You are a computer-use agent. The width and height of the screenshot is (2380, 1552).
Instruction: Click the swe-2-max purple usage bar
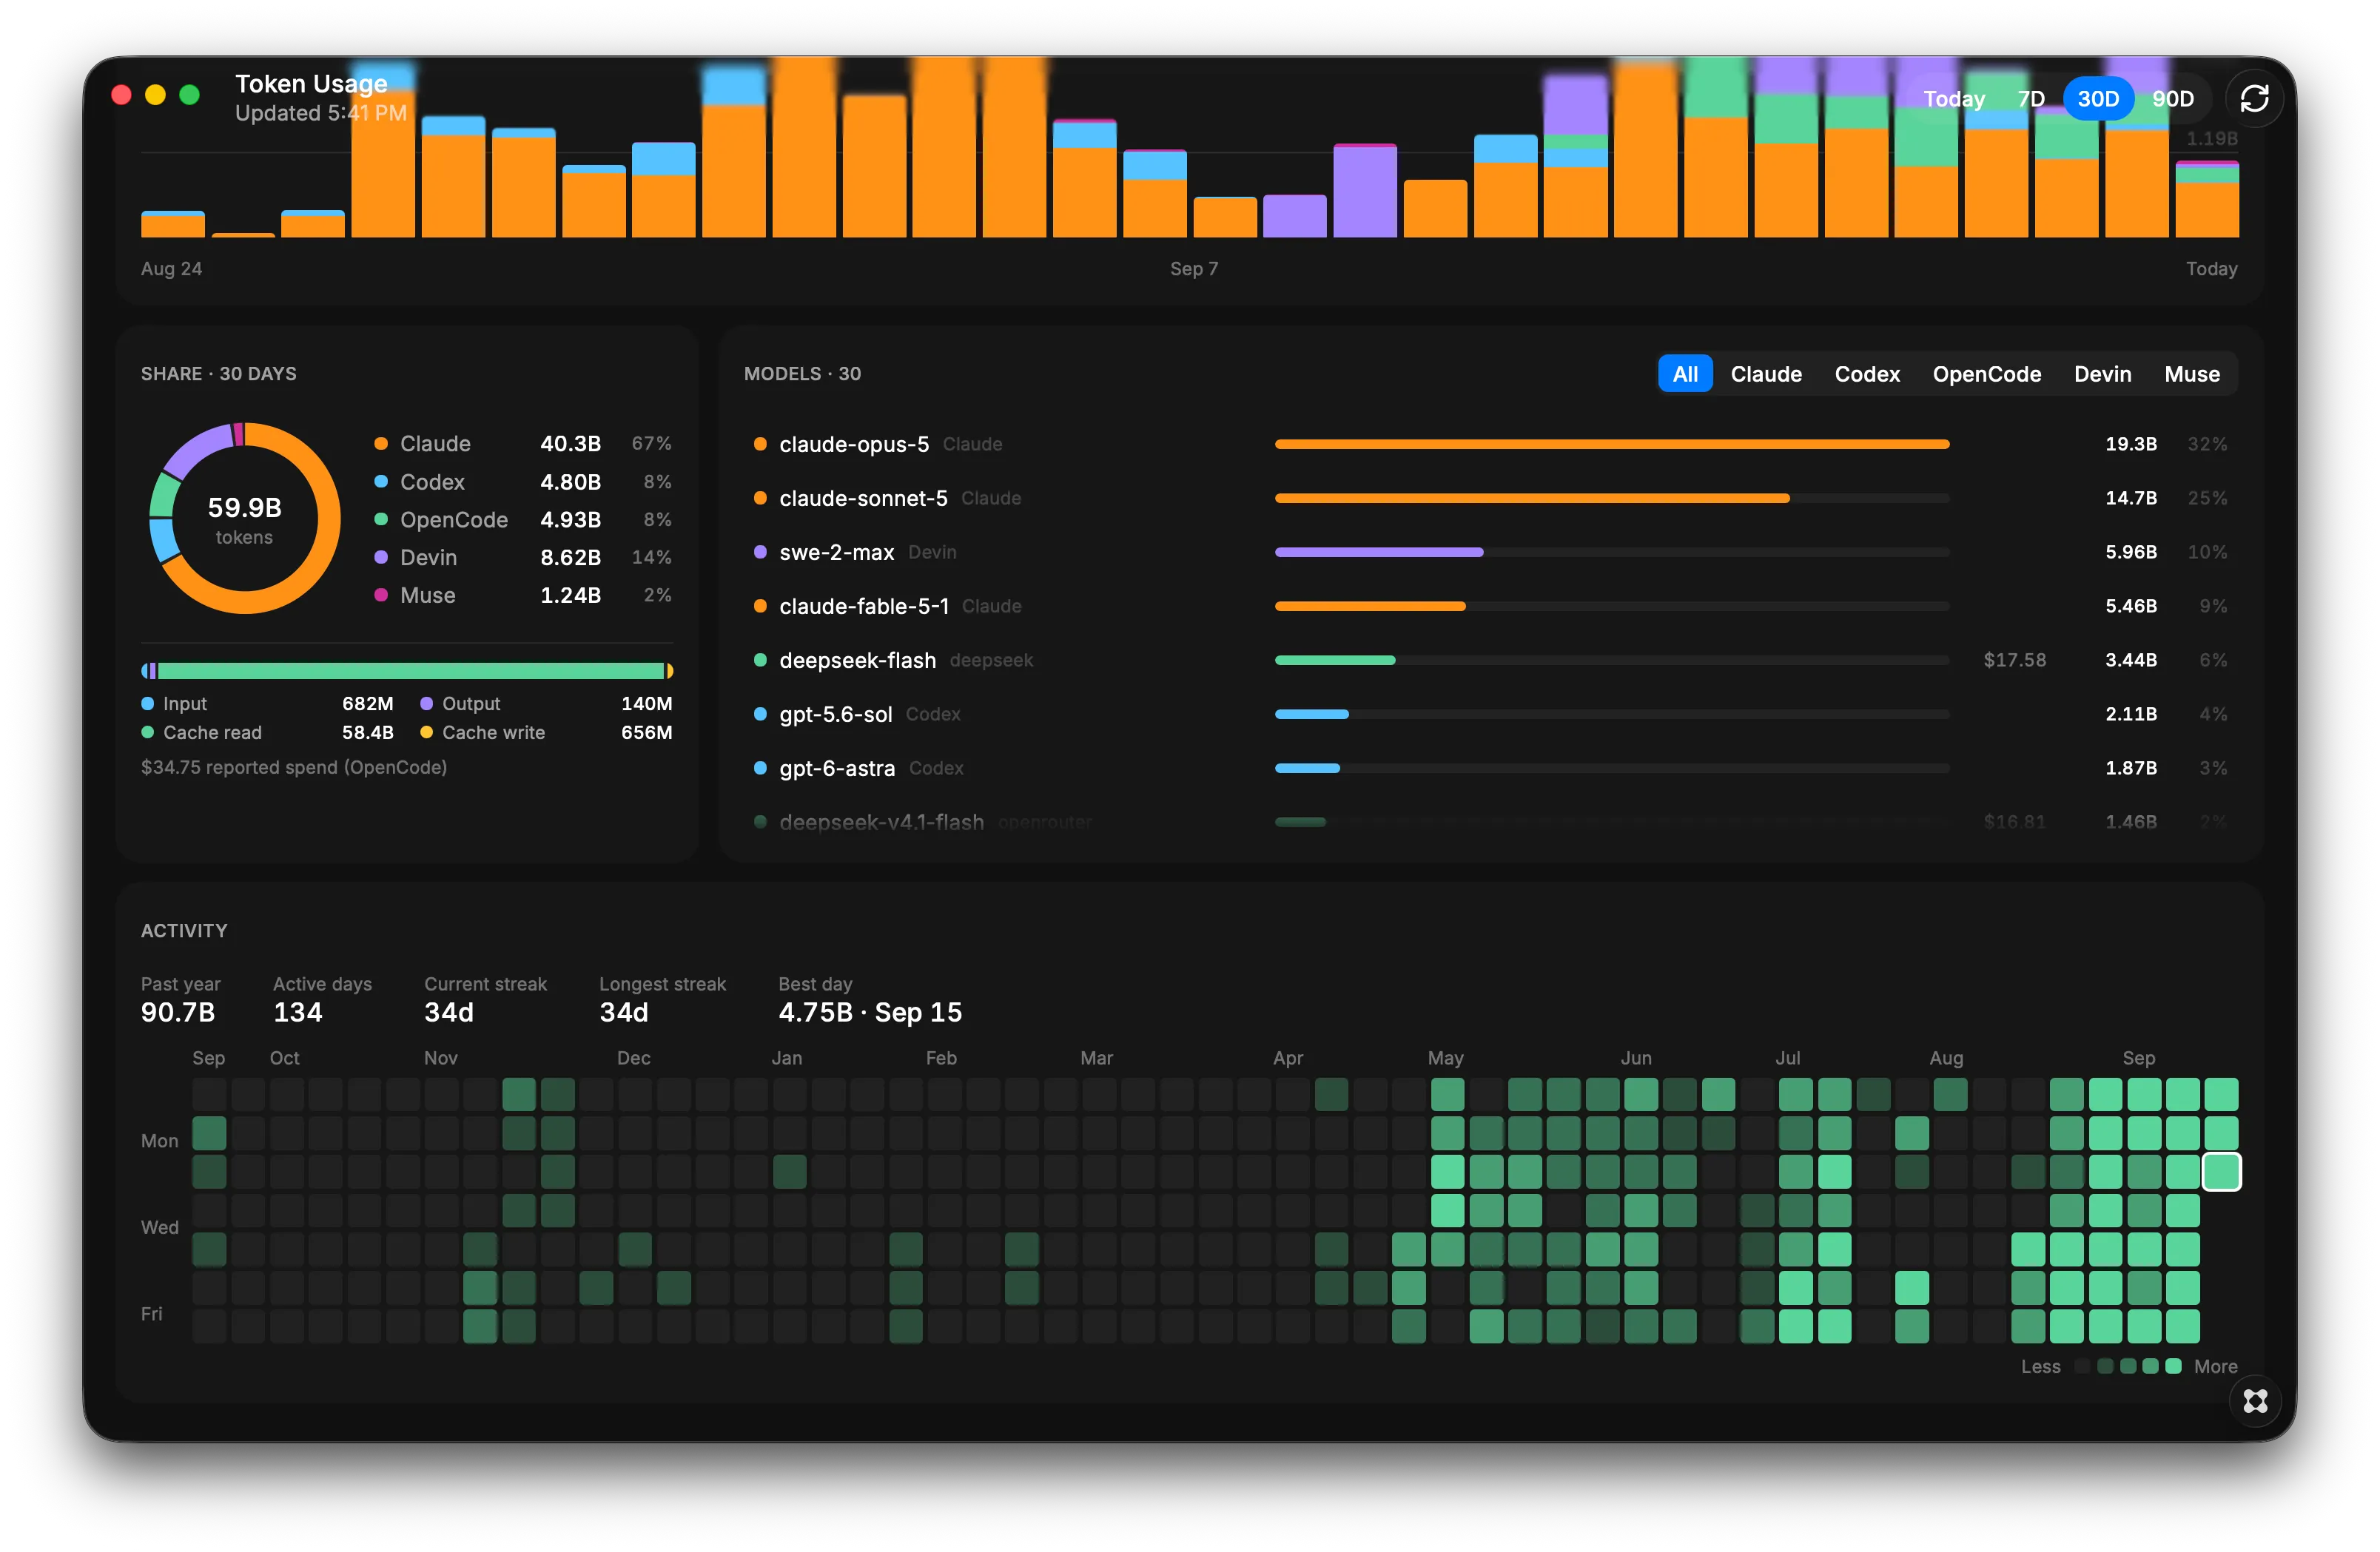[x=1378, y=552]
